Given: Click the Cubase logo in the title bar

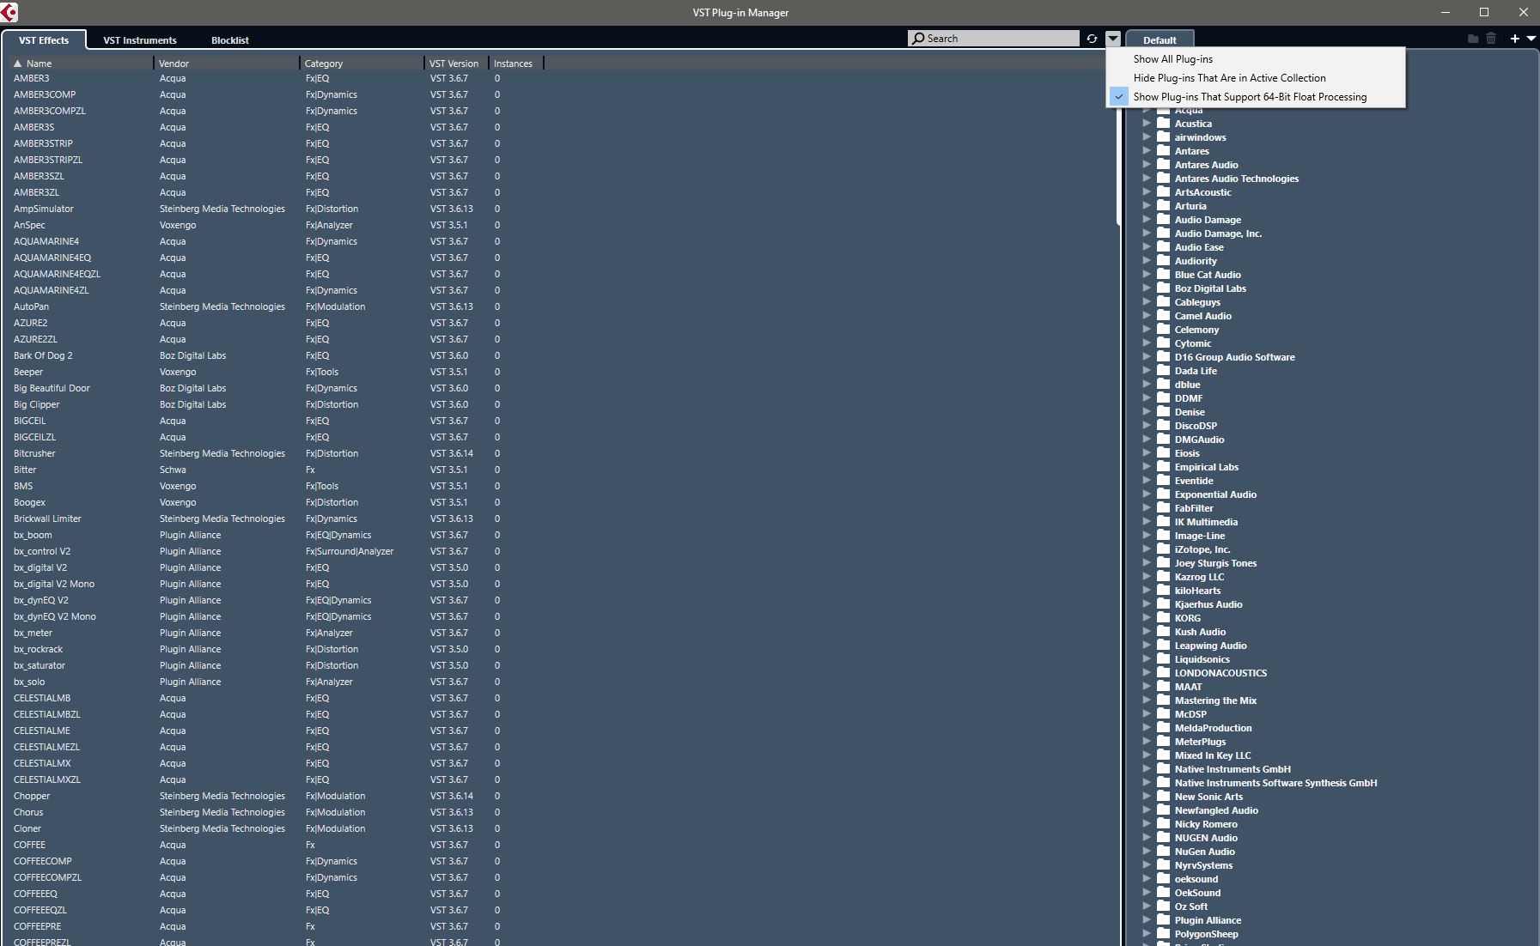Looking at the screenshot, I should [x=9, y=12].
